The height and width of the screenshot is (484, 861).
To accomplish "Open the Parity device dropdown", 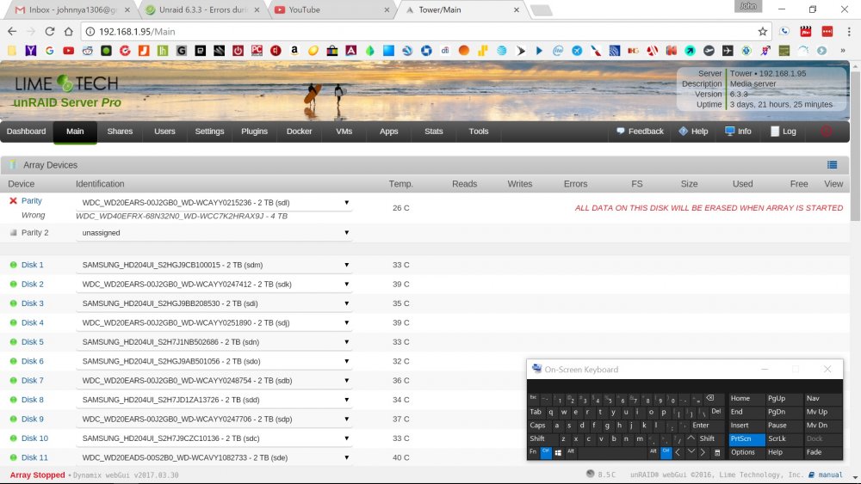I will click(x=214, y=202).
